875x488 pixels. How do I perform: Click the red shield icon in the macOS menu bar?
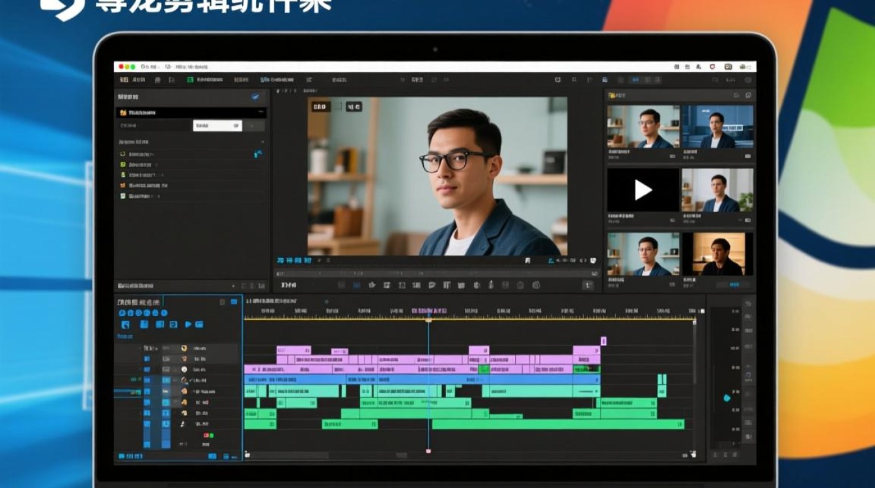coord(712,66)
